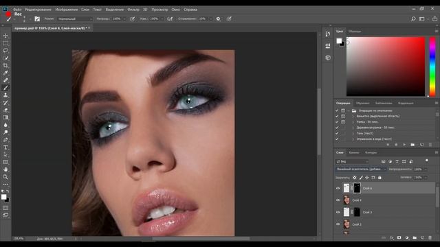Viewport: 440px width, 247px height.
Task: Create new group folder in Layers panel
Action: [x=415, y=238]
